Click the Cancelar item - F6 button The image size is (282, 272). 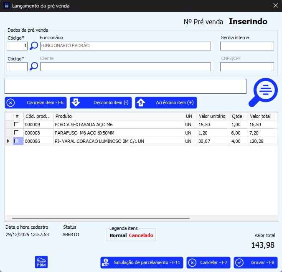point(36,102)
